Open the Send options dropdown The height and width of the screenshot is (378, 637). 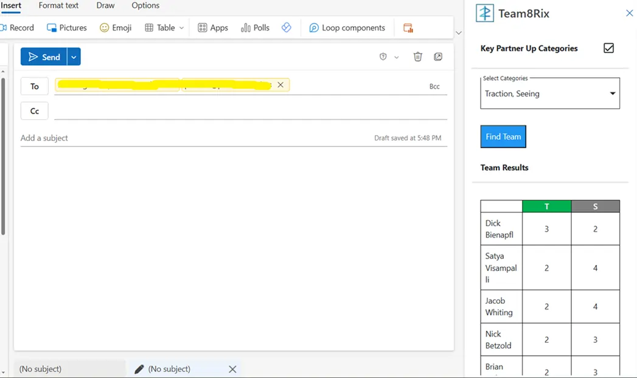74,57
